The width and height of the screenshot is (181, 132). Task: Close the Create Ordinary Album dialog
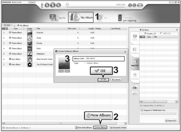click(x=125, y=52)
